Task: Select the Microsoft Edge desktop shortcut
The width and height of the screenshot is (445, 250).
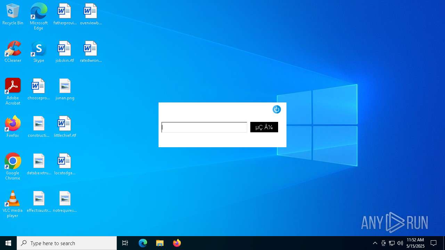Action: [x=39, y=17]
